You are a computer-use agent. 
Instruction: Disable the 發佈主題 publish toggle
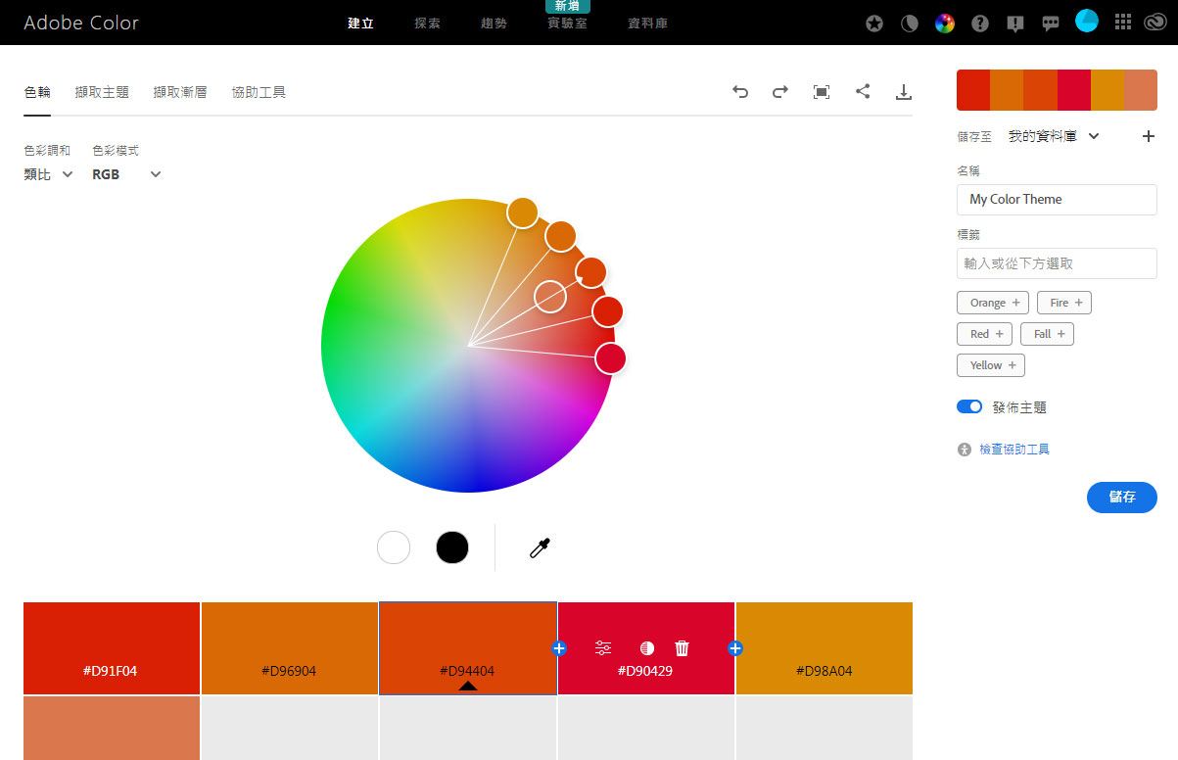pyautogui.click(x=969, y=405)
